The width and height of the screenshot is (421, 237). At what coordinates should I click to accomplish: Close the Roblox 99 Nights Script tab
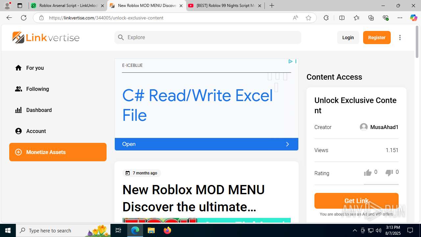[x=260, y=6]
